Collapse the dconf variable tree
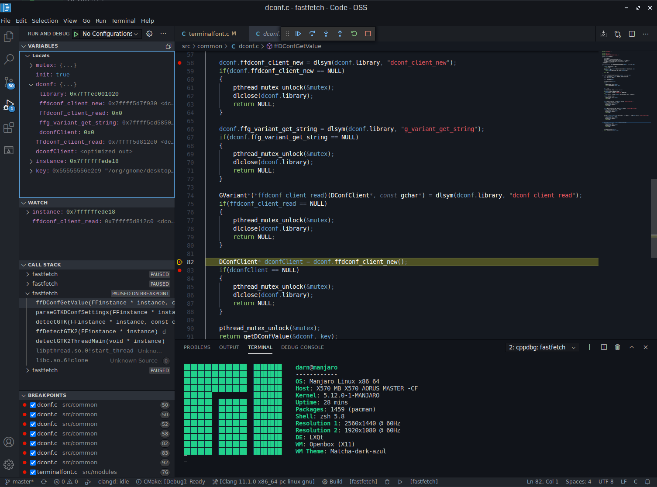The height and width of the screenshot is (487, 657). click(30, 84)
